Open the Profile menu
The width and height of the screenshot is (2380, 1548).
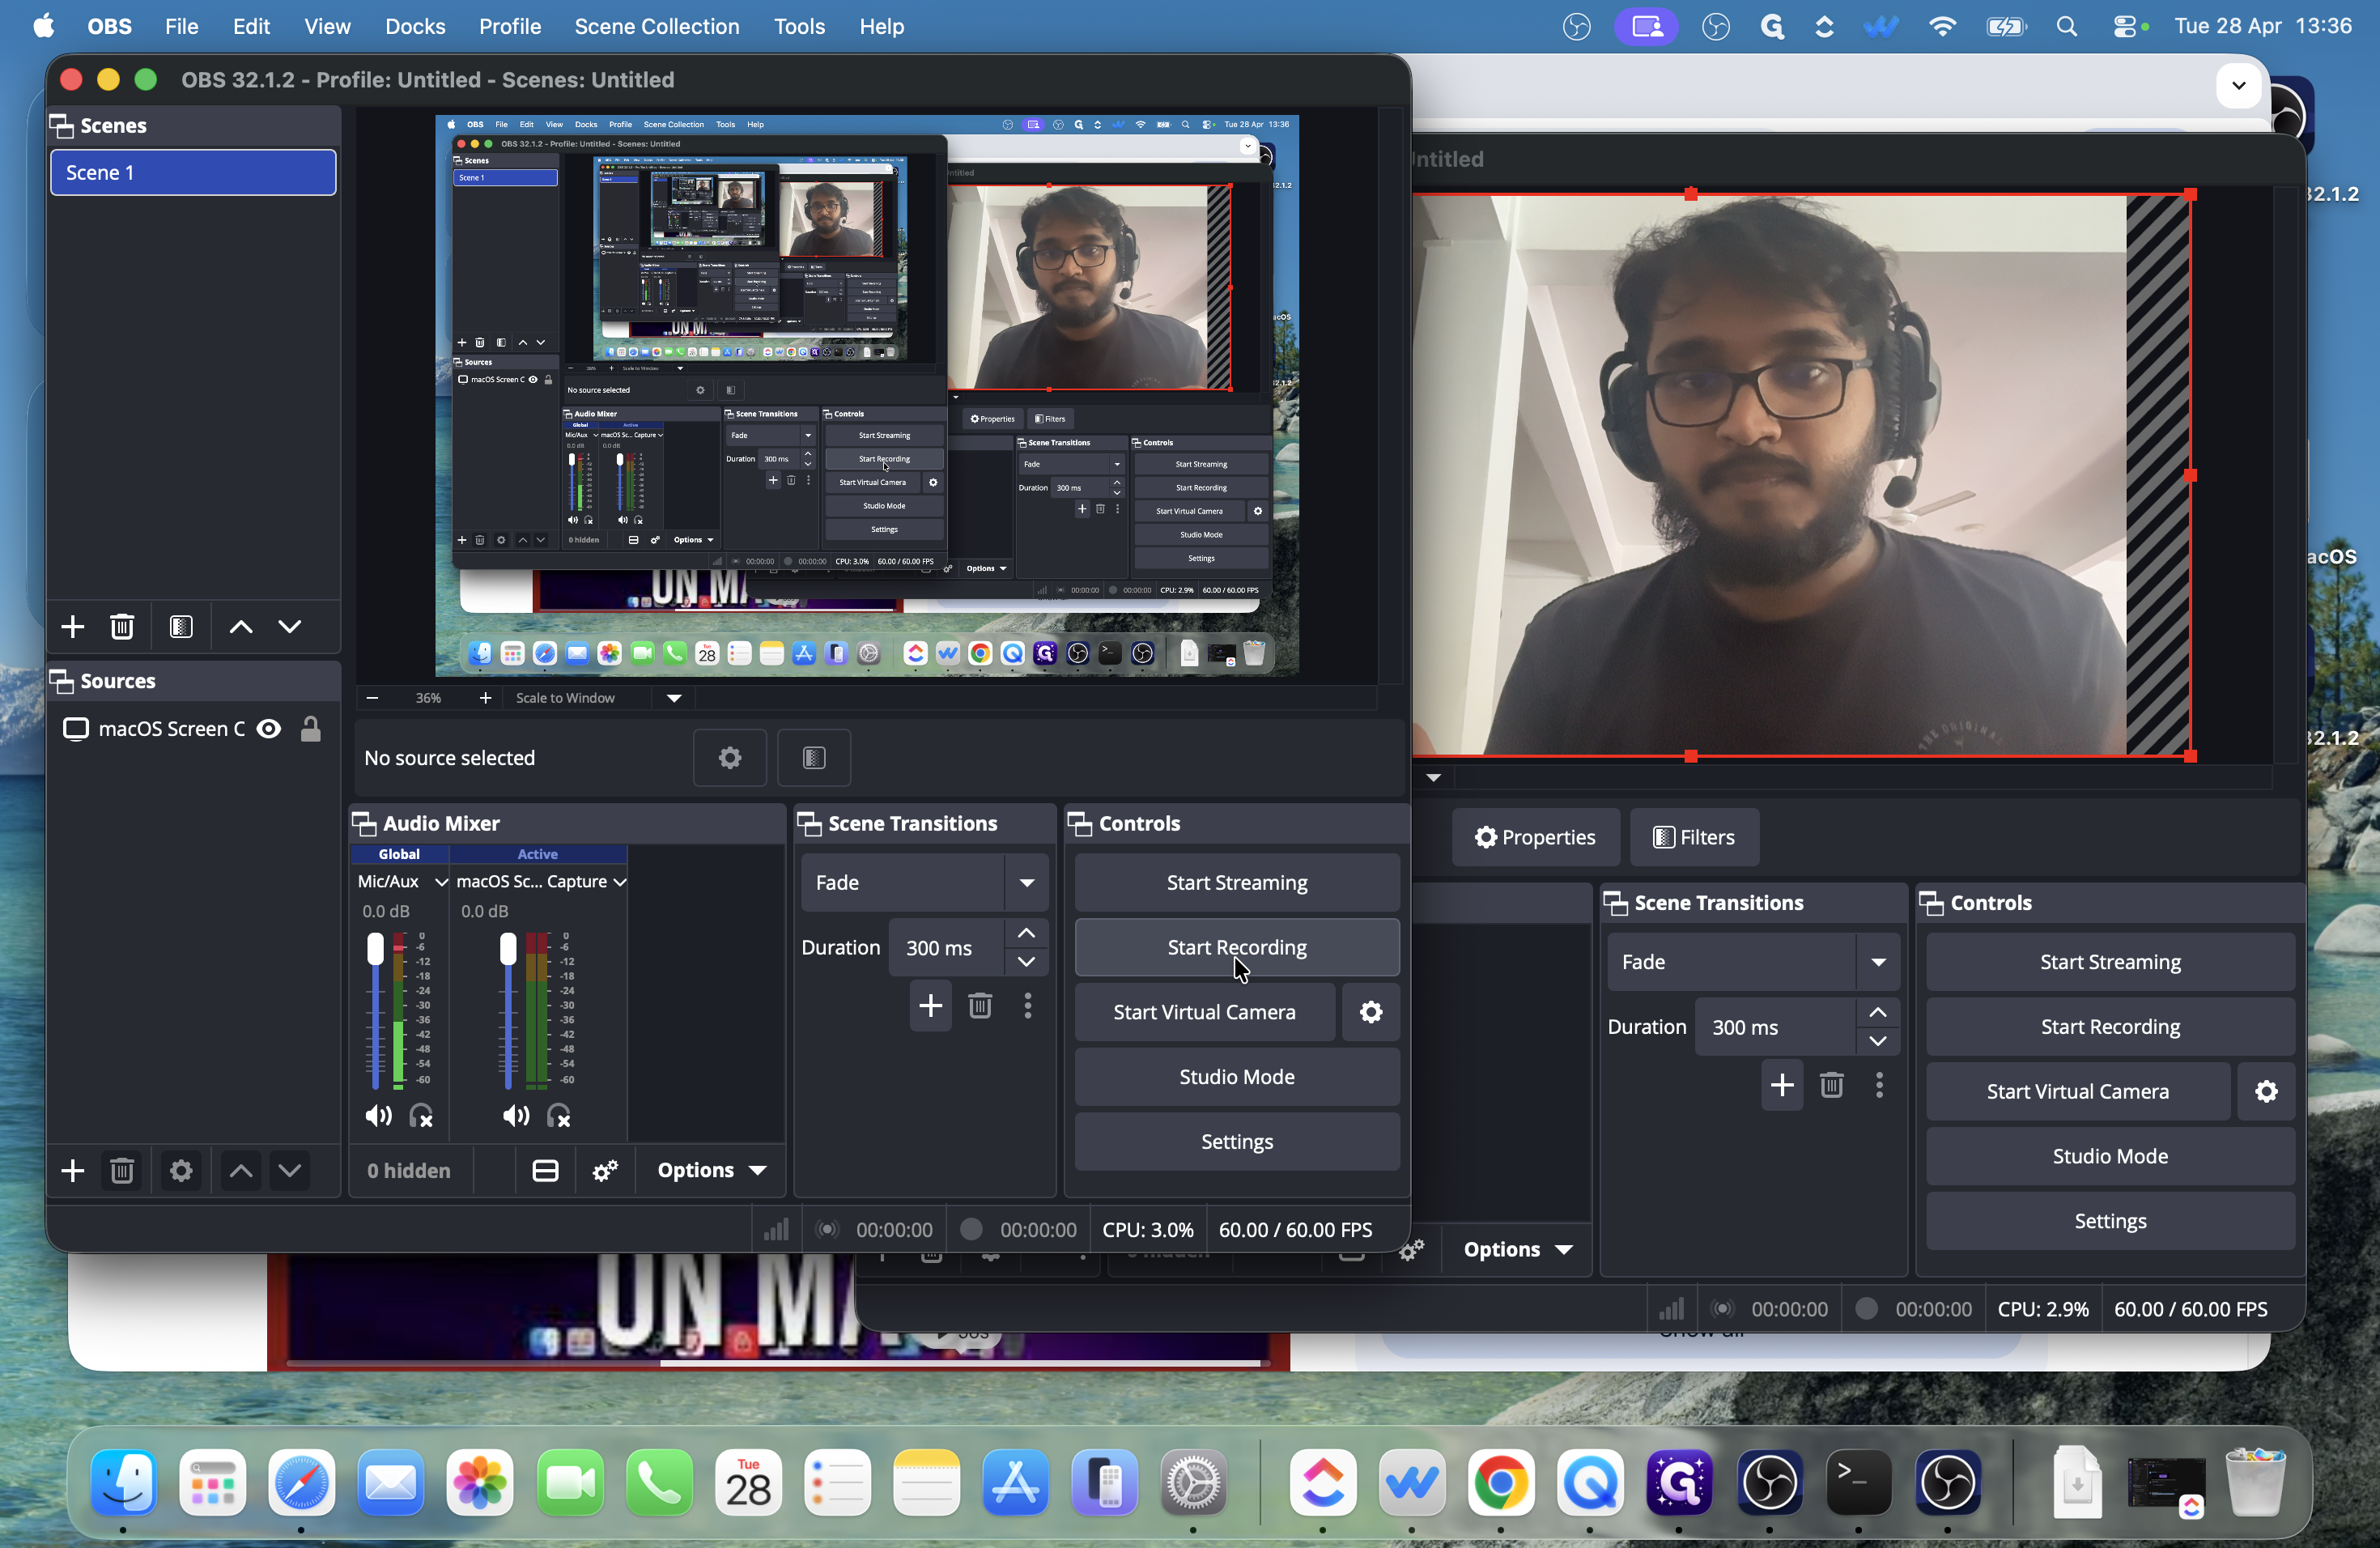(x=510, y=27)
